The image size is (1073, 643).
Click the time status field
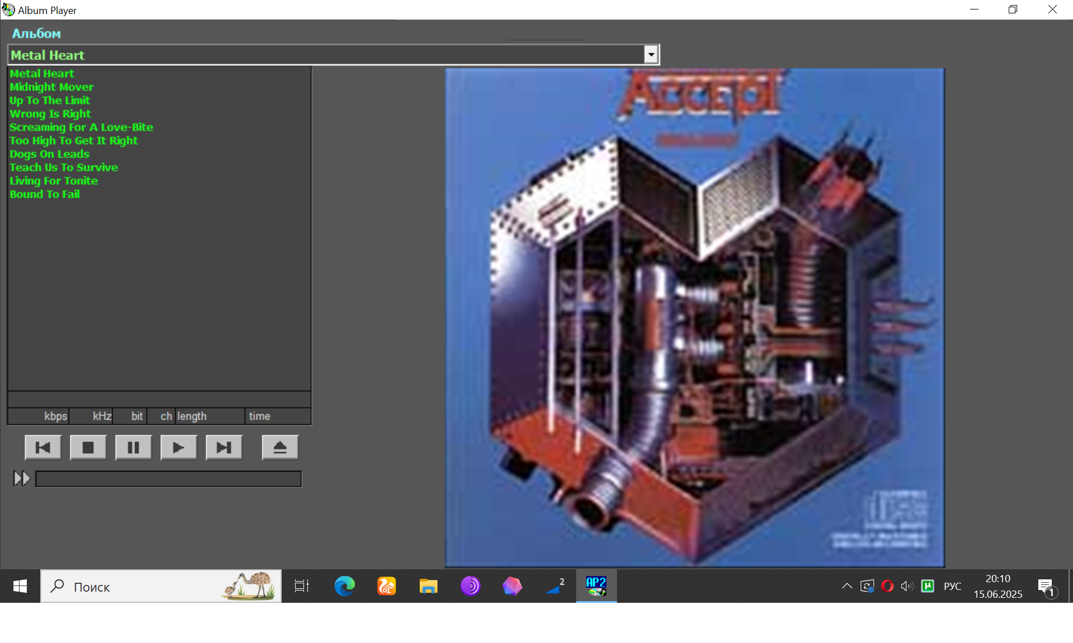tap(278, 416)
